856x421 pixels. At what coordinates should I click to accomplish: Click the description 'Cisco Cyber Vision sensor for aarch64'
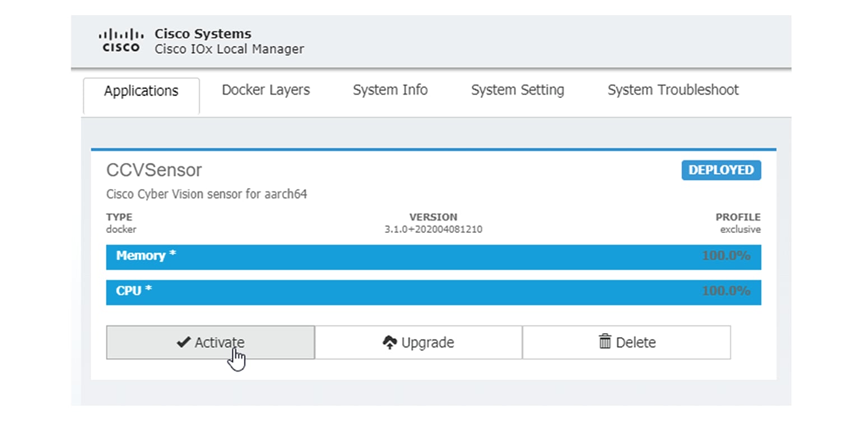[x=207, y=195]
